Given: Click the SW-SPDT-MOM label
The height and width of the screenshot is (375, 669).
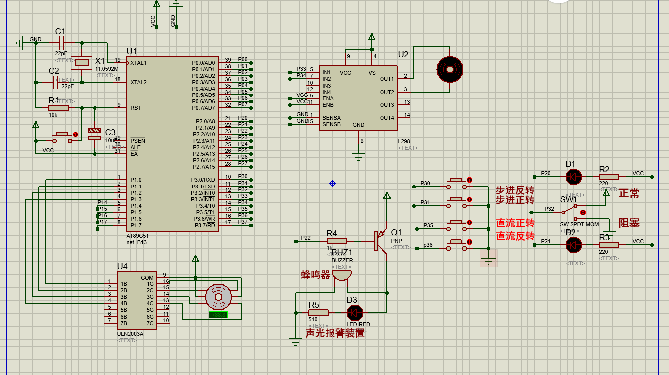Looking at the screenshot, I should 579,225.
